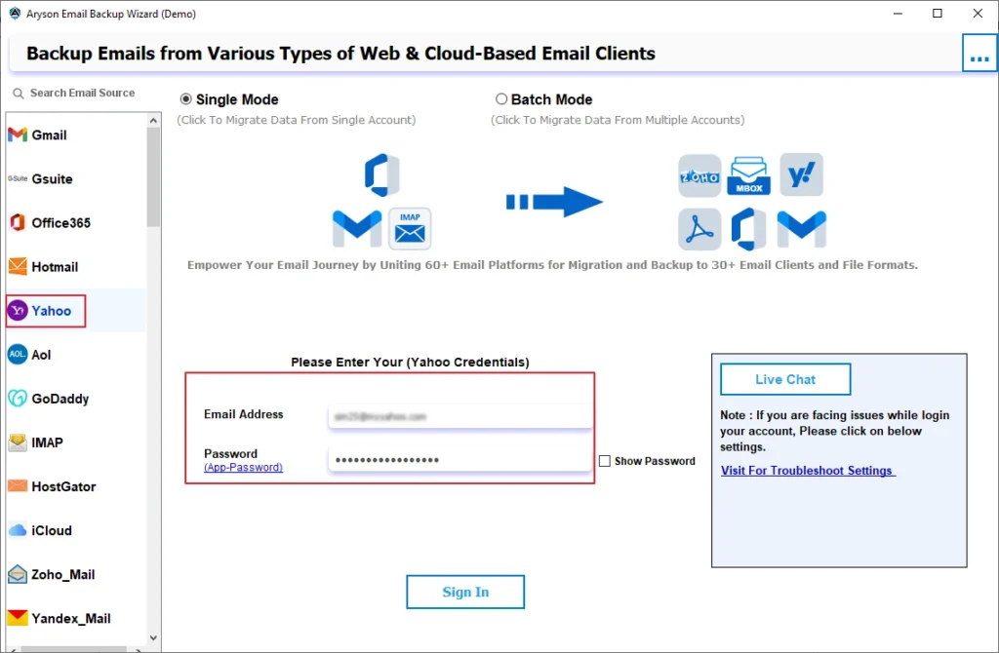Click scroll up arrow of source list
999x653 pixels.
click(x=153, y=120)
